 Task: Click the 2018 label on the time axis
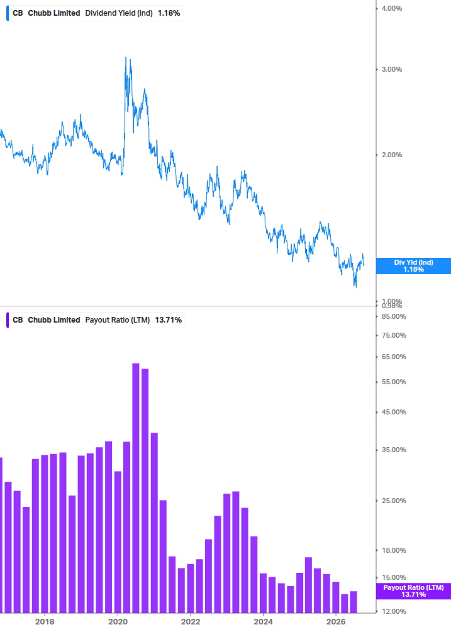[x=45, y=622]
